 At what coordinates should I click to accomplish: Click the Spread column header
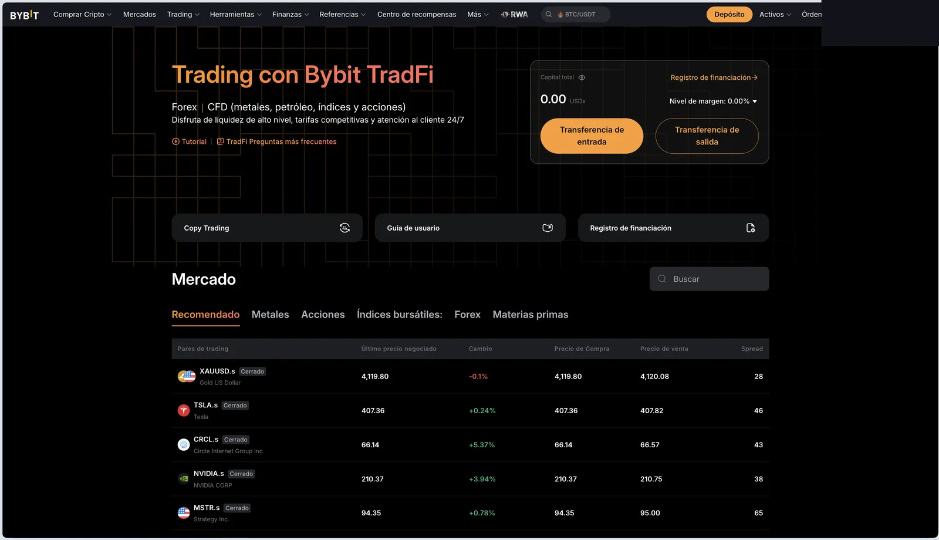752,349
